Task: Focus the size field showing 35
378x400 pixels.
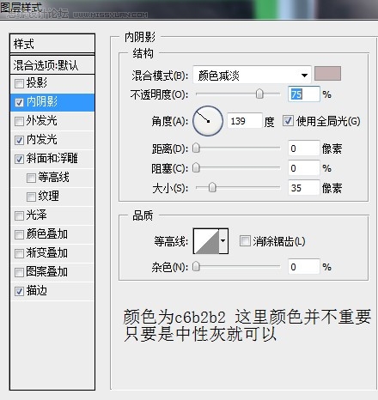Action: pos(304,188)
